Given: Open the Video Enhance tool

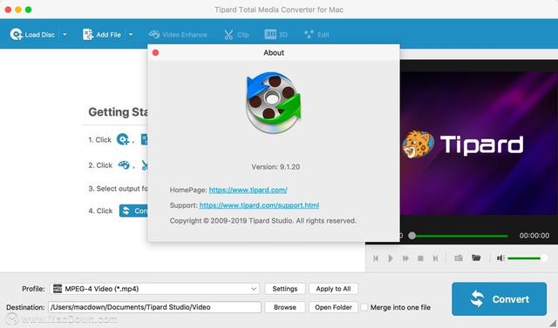Looking at the screenshot, I should [178, 35].
